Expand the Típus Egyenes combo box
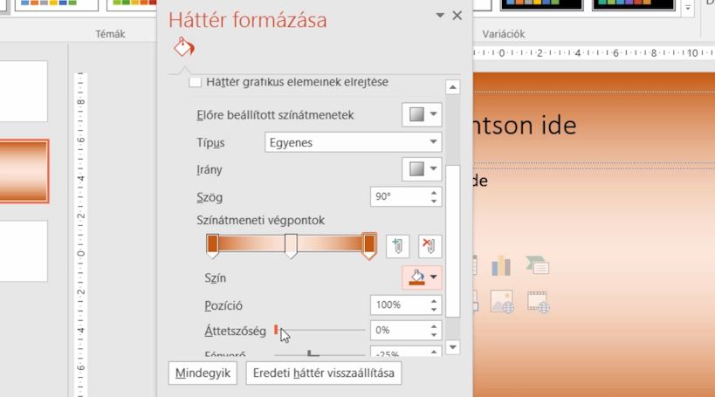This screenshot has height=397, width=715. pos(353,142)
